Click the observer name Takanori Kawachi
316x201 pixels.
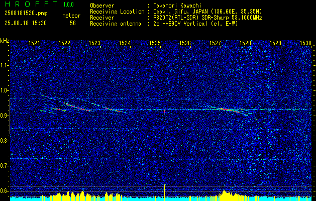[176, 6]
